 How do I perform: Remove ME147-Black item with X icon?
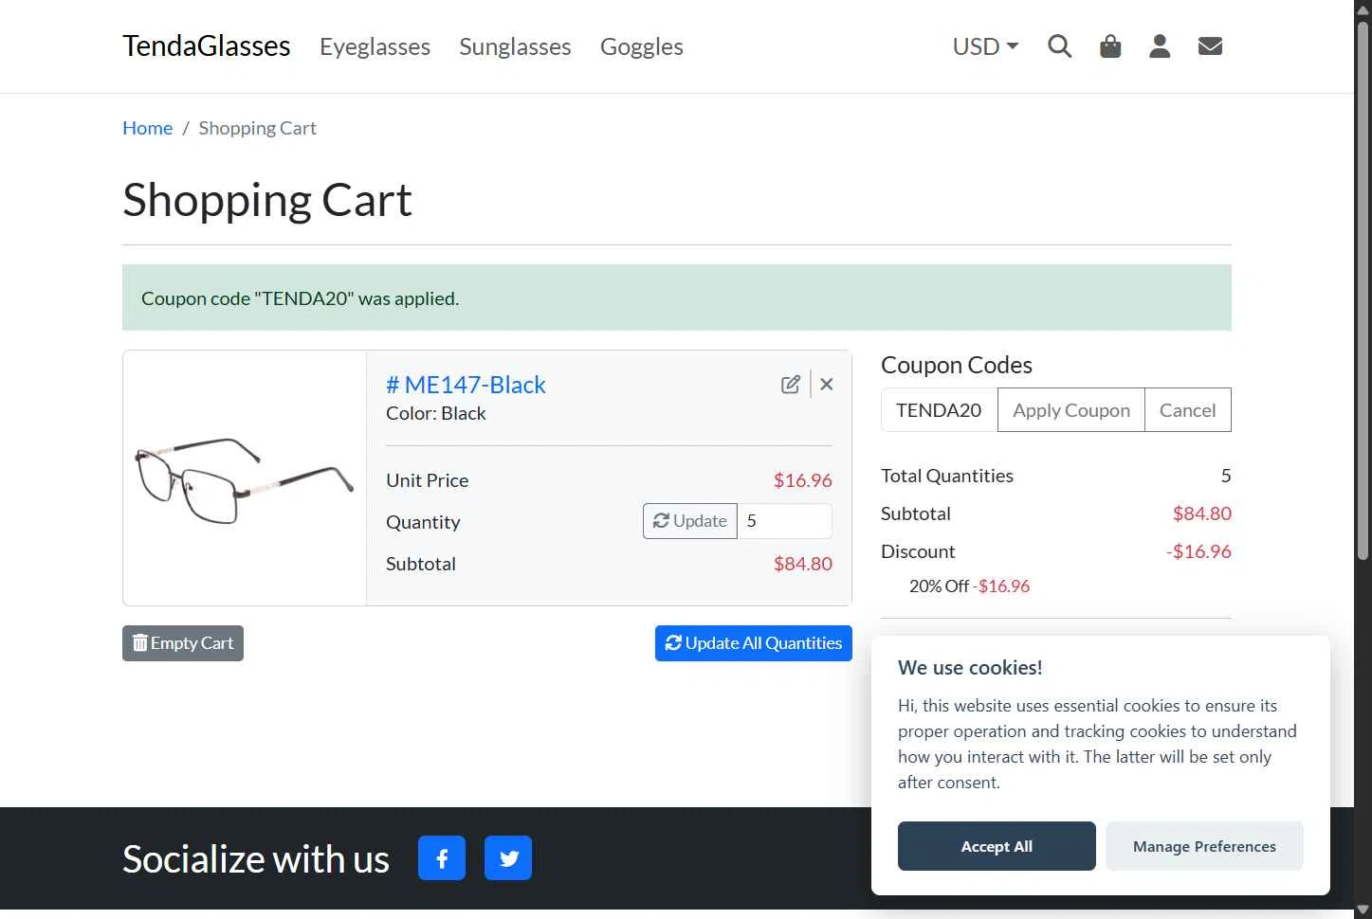tap(827, 385)
